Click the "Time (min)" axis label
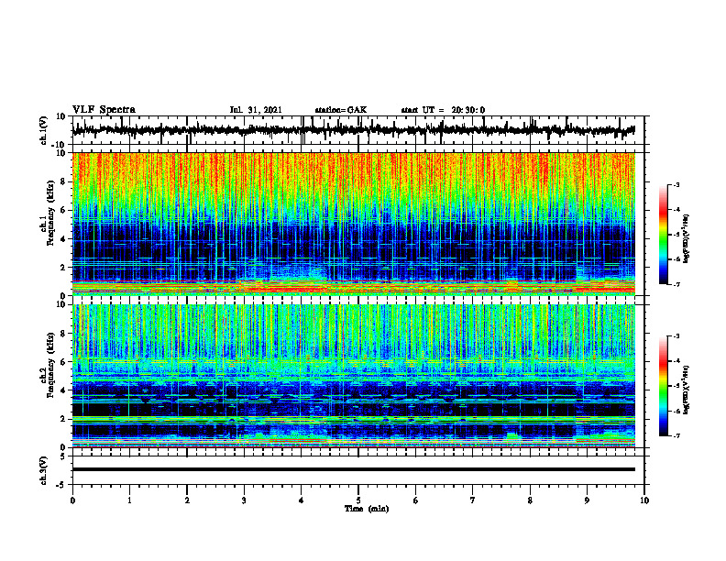Viewport: 726px width, 561px height. coord(367,509)
